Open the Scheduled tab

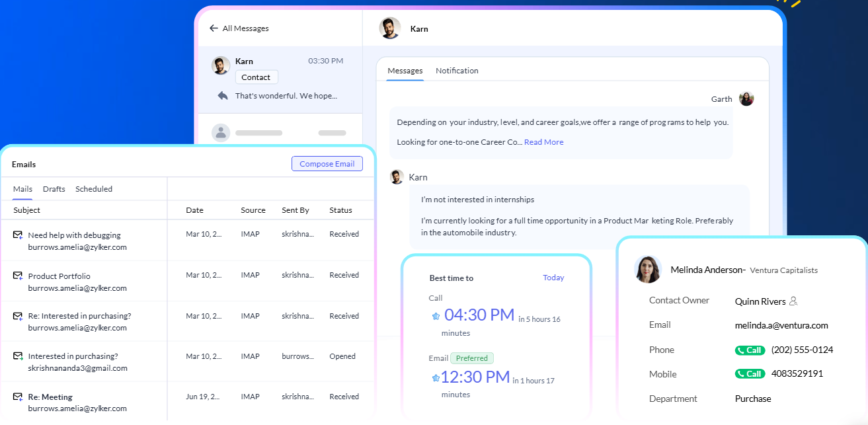tap(94, 189)
